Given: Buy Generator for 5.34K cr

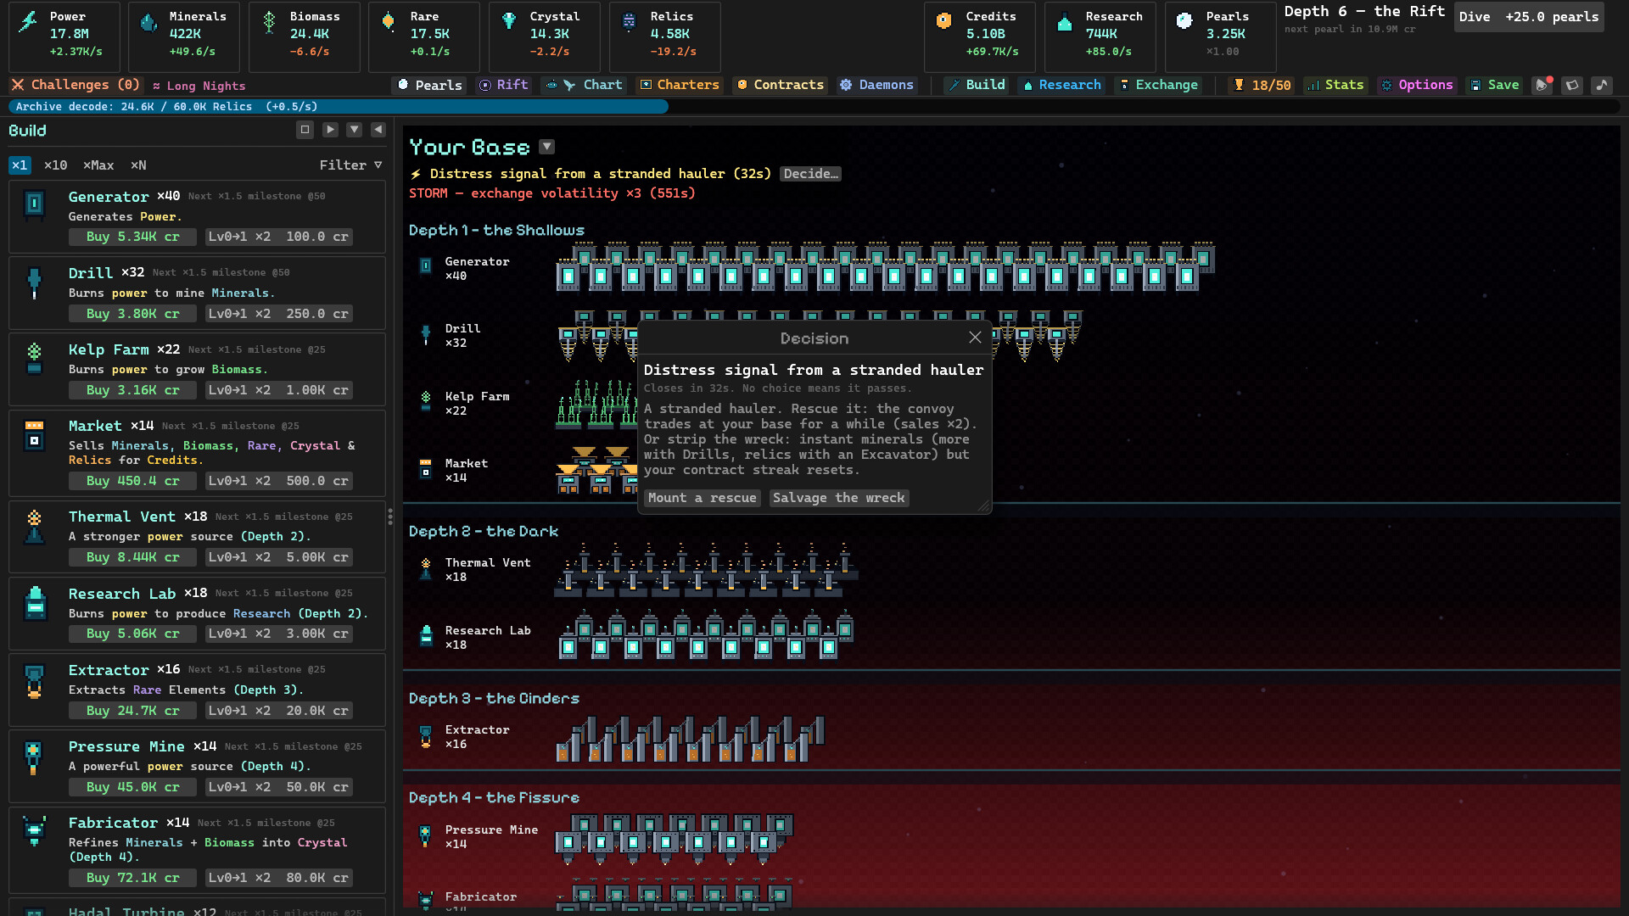Looking at the screenshot, I should tap(132, 237).
